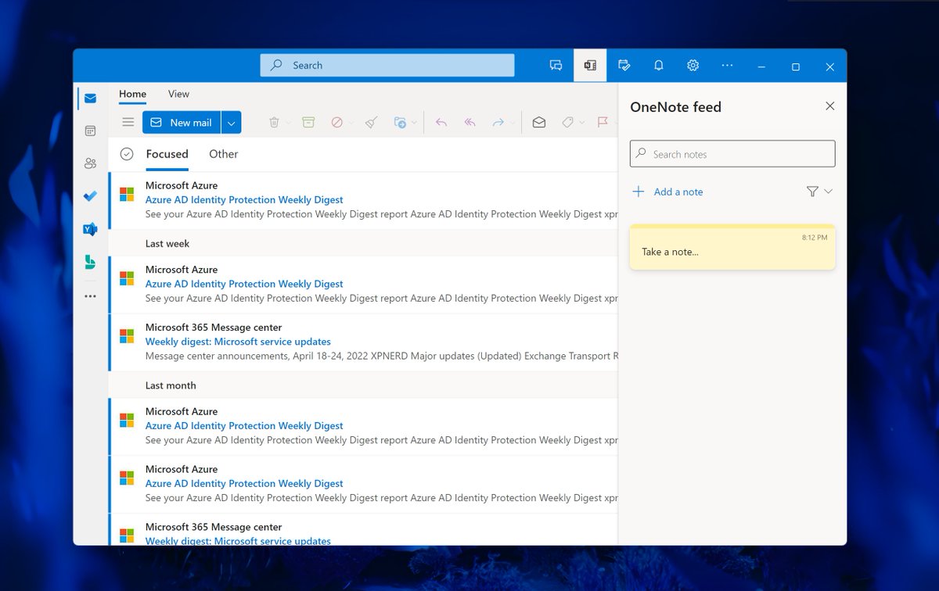Filter notes with the funnel icon
The width and height of the screenshot is (939, 591).
[812, 192]
